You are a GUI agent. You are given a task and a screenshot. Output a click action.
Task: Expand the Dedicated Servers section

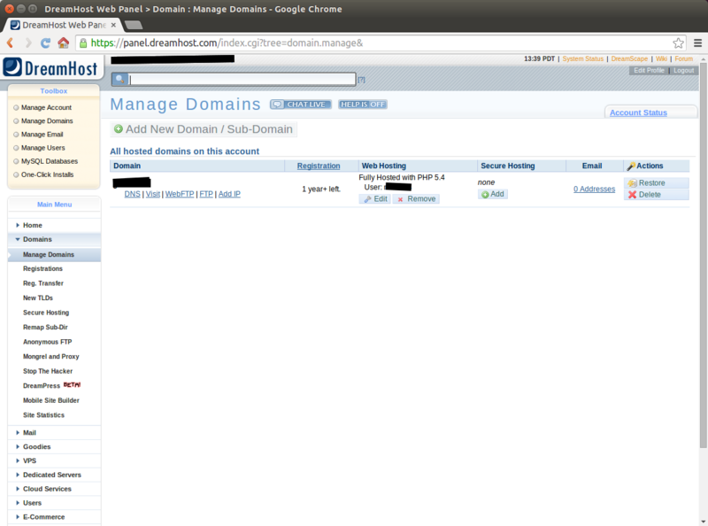point(54,475)
